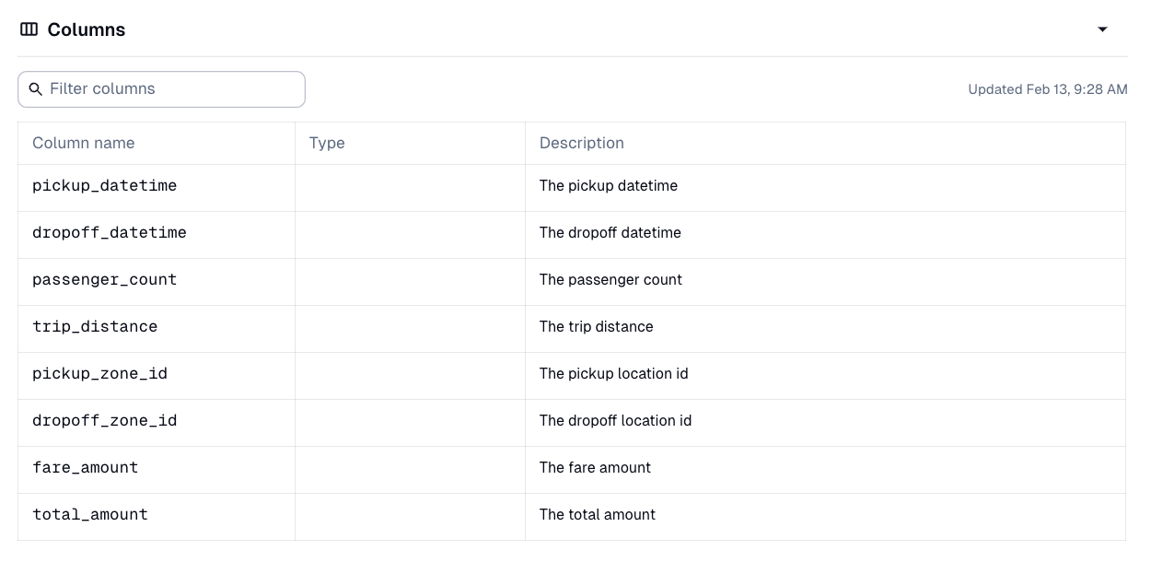
Task: Click the description 'The fare amount'
Action: point(595,467)
